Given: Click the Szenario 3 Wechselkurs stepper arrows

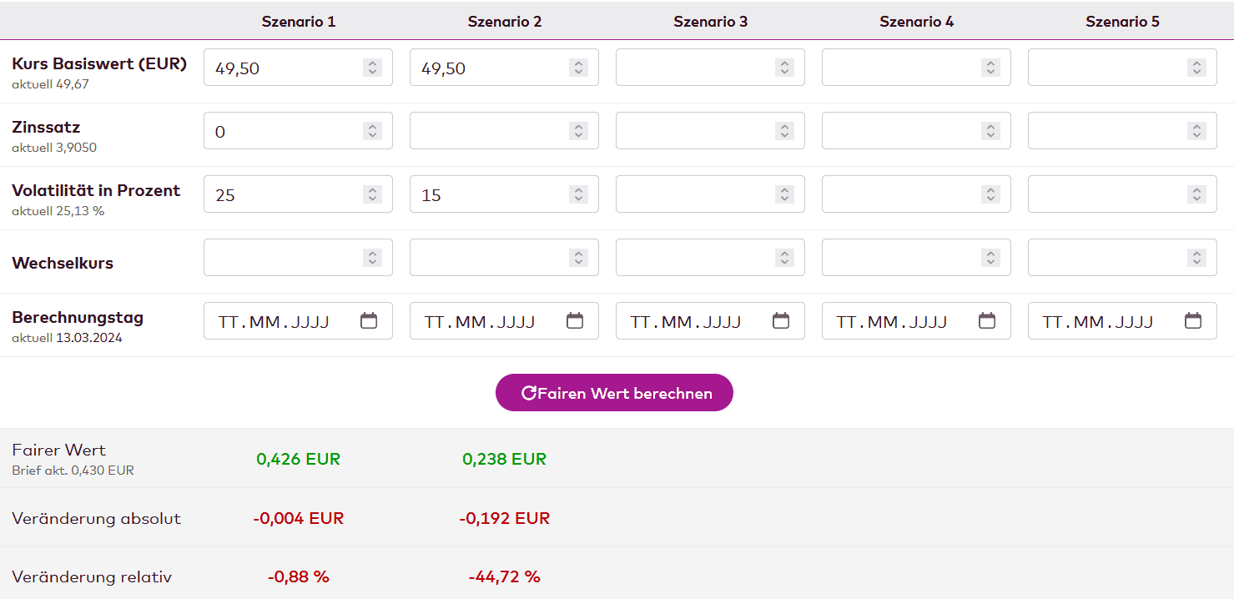Looking at the screenshot, I should (784, 258).
